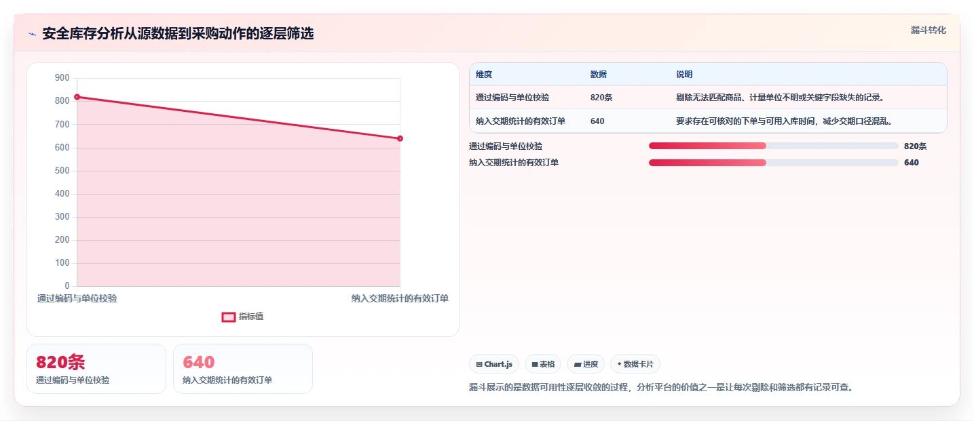Click the icon in the 进度 chip
This screenshot has height=421, width=974.
[578, 364]
